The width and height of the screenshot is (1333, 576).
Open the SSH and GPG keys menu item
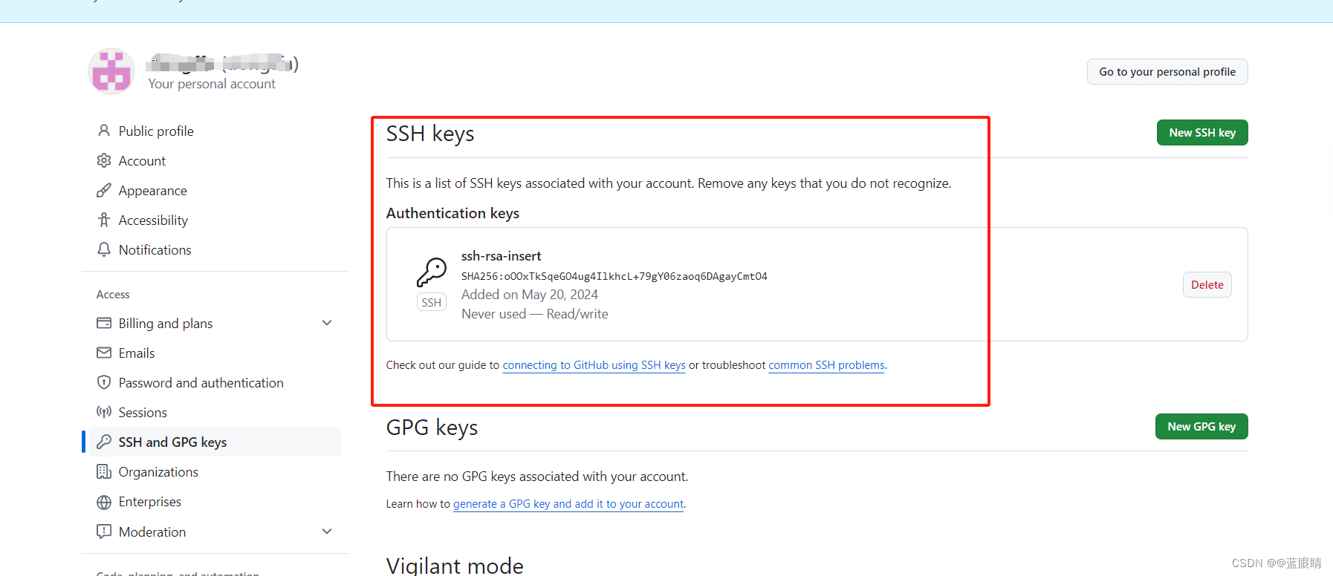tap(212, 442)
